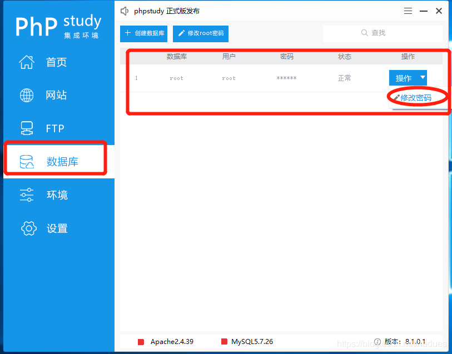Open the hamburger menu in title bar

(408, 11)
